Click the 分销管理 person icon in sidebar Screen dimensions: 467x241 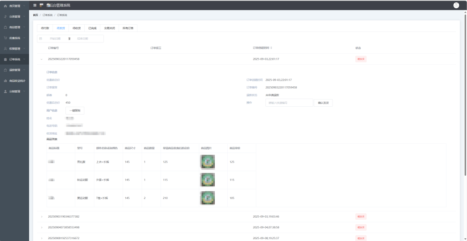(5, 91)
